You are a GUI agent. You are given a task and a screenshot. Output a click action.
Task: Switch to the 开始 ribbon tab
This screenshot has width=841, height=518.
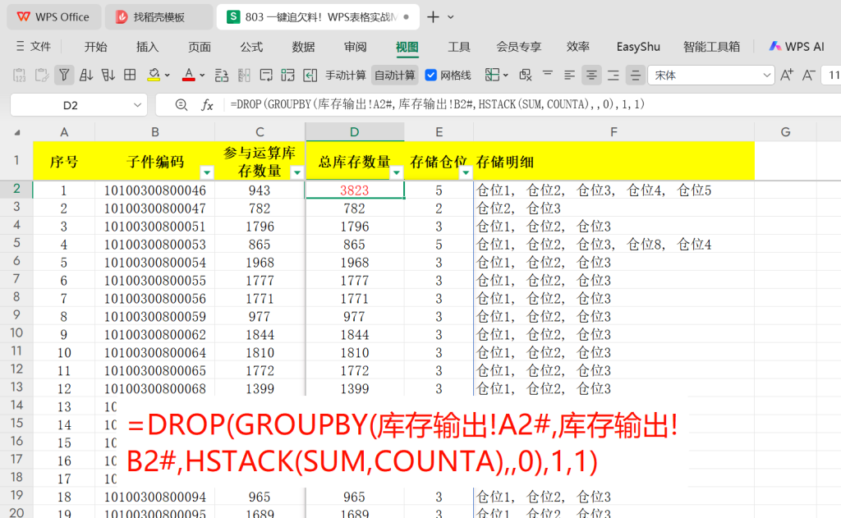(x=95, y=47)
